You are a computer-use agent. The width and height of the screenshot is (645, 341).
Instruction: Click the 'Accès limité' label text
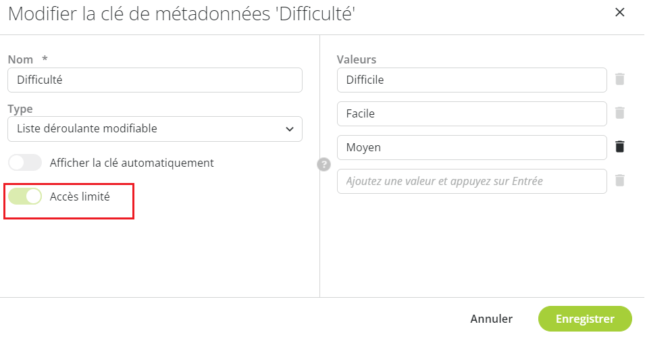click(x=80, y=196)
